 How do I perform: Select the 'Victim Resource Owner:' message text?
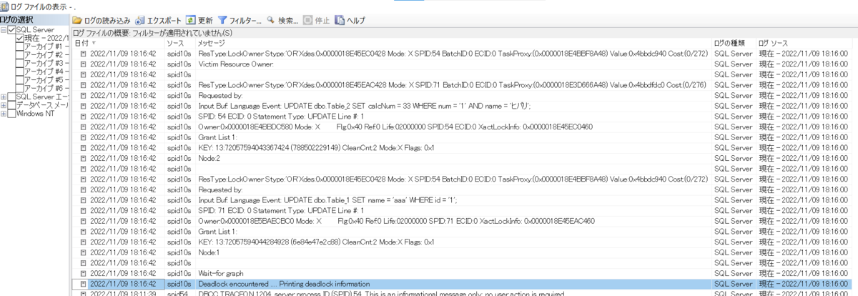pyautogui.click(x=236, y=64)
